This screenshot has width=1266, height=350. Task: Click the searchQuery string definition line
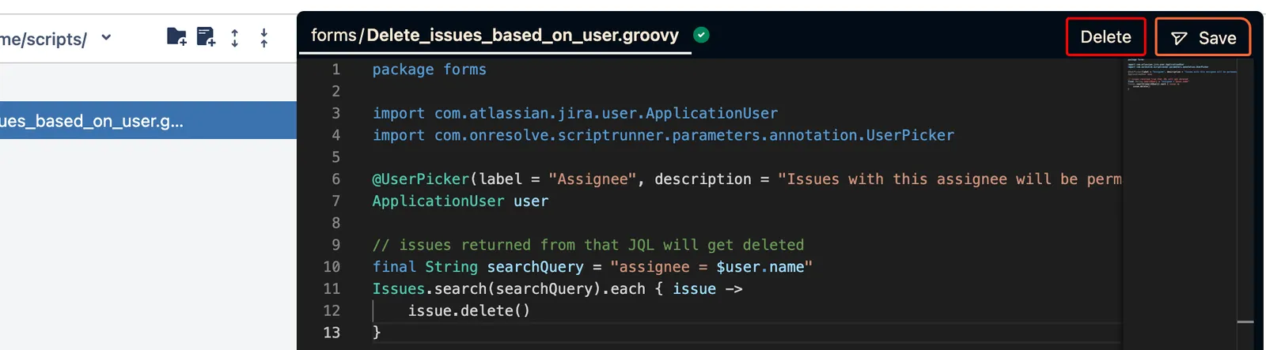[x=593, y=267]
